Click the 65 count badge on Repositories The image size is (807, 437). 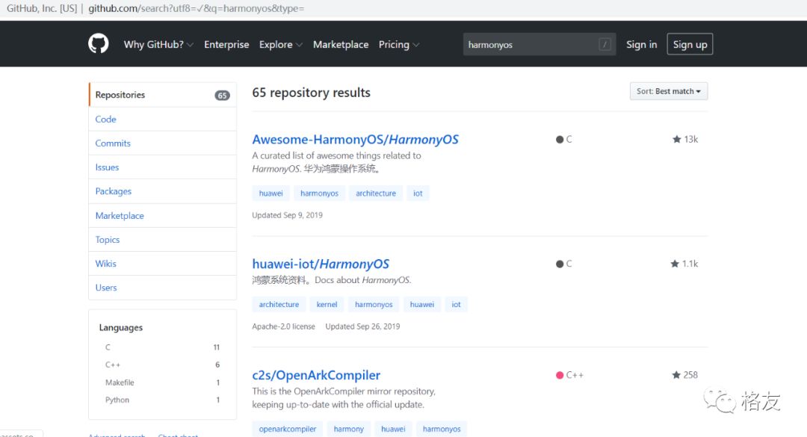coord(223,95)
